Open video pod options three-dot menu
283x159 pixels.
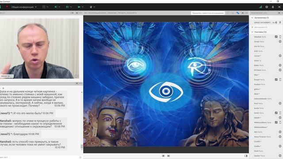click(x=80, y=13)
